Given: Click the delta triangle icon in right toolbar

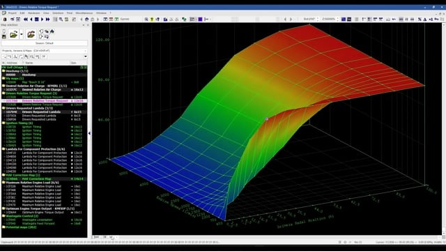Looking at the screenshot, I should tap(425, 20).
